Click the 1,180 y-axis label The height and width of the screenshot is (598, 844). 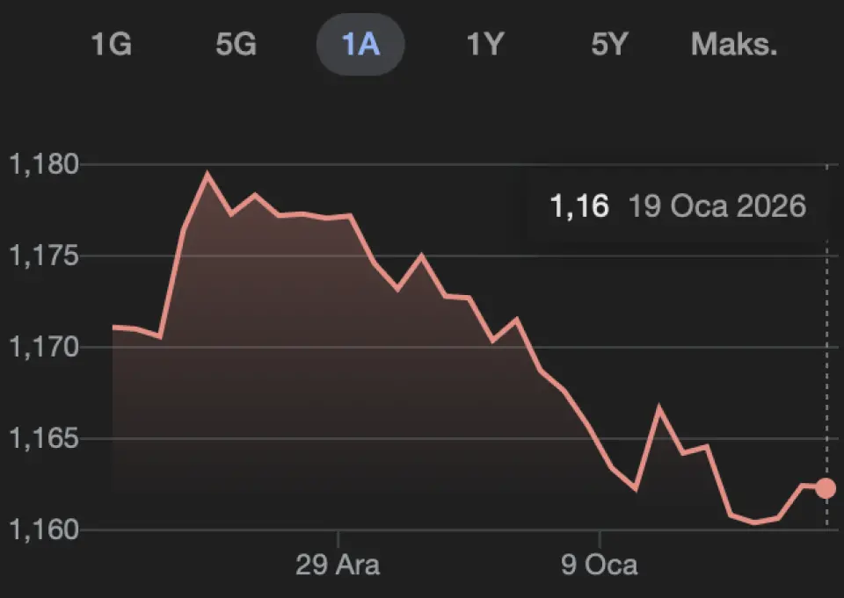(42, 165)
